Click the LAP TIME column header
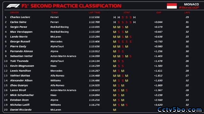The image size is (204, 114). [x=94, y=13]
